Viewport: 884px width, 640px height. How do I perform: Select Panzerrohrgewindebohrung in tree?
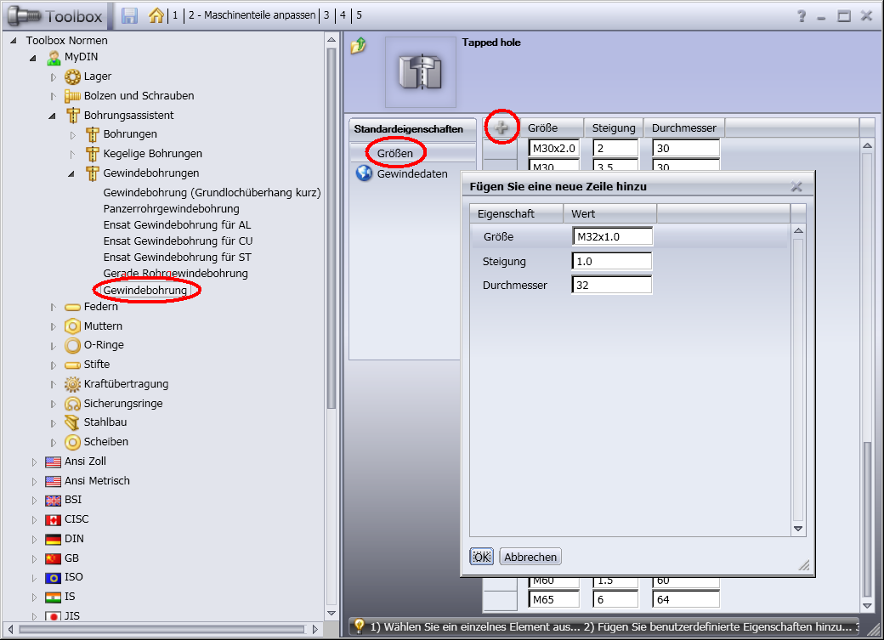[172, 208]
